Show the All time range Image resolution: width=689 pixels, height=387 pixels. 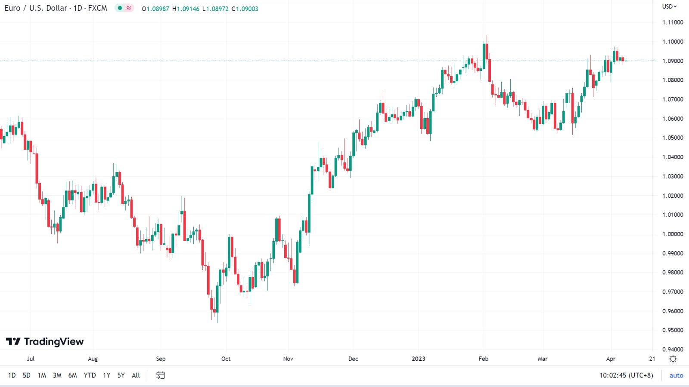[136, 375]
